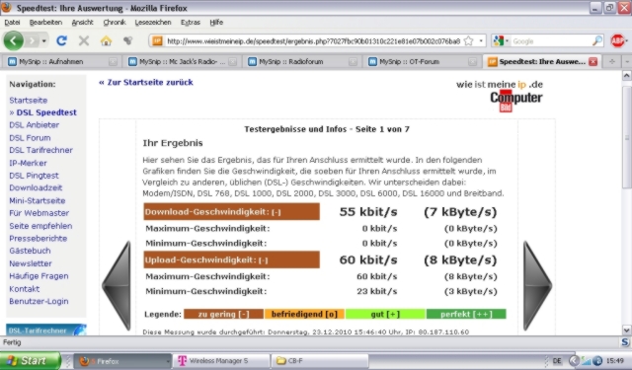Open the CB-F folder from the taskbar

pyautogui.click(x=320, y=361)
